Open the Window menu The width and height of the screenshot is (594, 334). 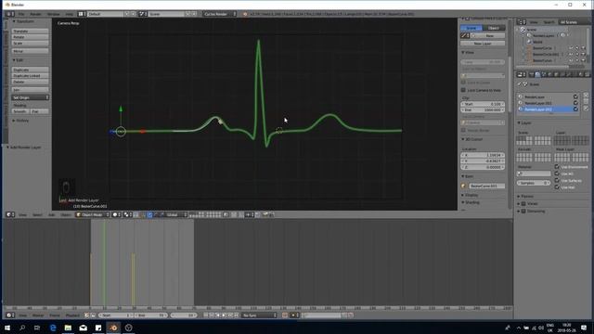[54, 14]
